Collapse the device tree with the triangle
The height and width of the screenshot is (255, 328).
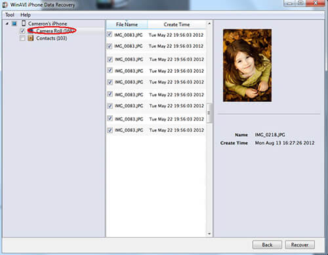click(x=7, y=24)
